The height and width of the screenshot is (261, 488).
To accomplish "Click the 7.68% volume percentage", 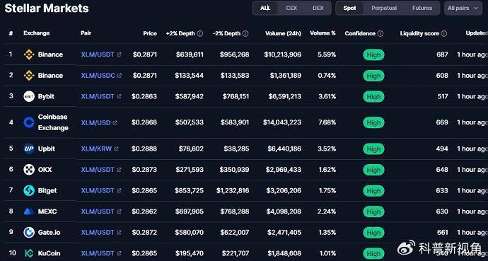I will pos(327,122).
